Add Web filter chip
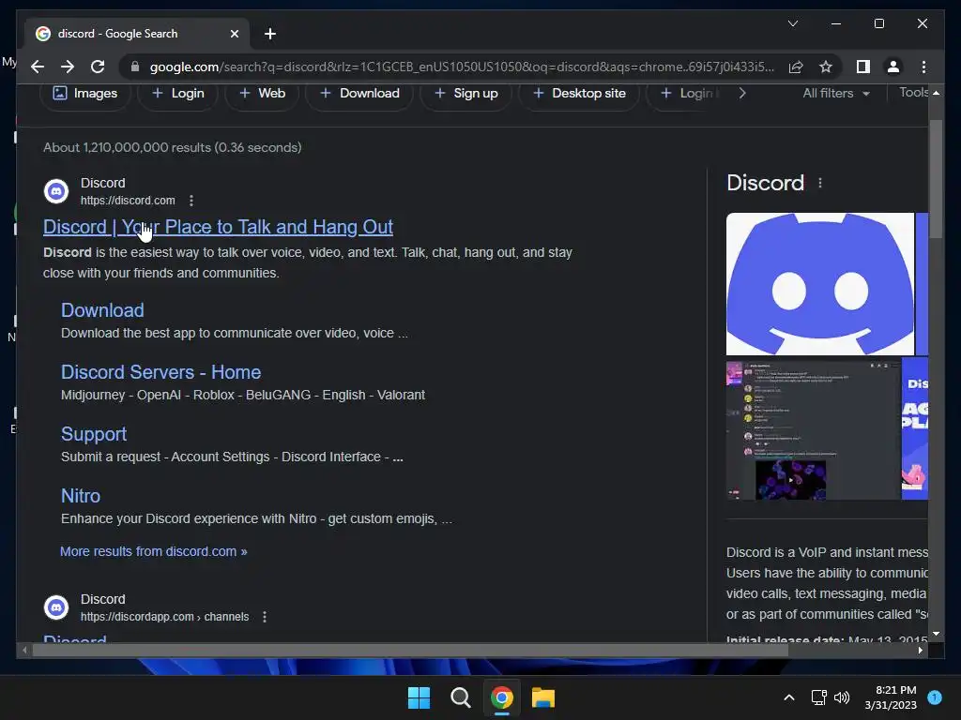Screen dimensions: 961x720 pos(263,94)
